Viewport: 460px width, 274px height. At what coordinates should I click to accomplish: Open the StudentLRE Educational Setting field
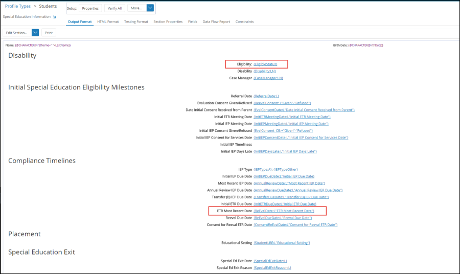(x=282, y=242)
